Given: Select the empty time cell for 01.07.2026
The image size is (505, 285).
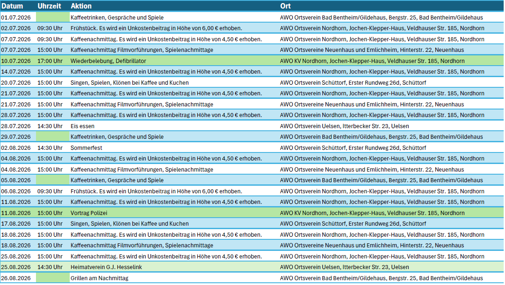Looking at the screenshot, I should point(52,17).
